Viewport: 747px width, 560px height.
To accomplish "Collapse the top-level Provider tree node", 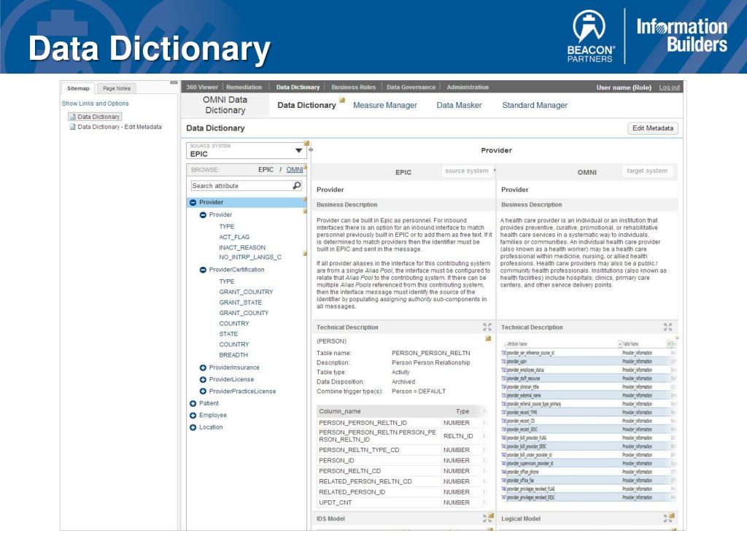I will tap(193, 203).
